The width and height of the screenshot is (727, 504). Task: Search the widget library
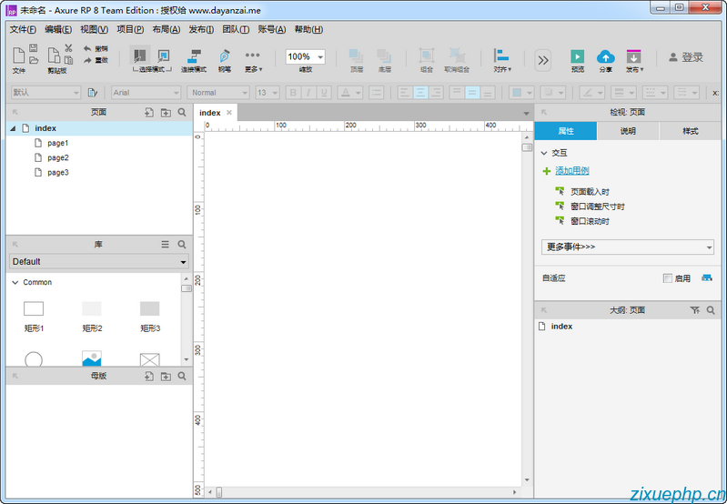coord(182,245)
